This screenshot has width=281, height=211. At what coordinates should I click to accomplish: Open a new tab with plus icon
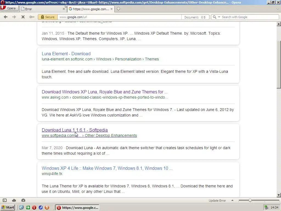[x=119, y=9]
